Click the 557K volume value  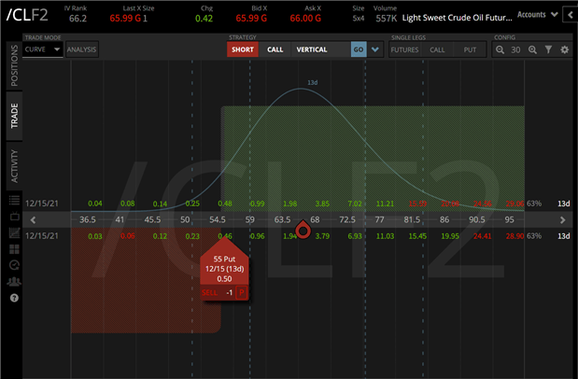pyautogui.click(x=387, y=18)
